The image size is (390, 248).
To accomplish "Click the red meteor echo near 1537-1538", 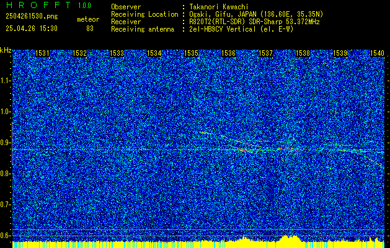I will point(291,149).
